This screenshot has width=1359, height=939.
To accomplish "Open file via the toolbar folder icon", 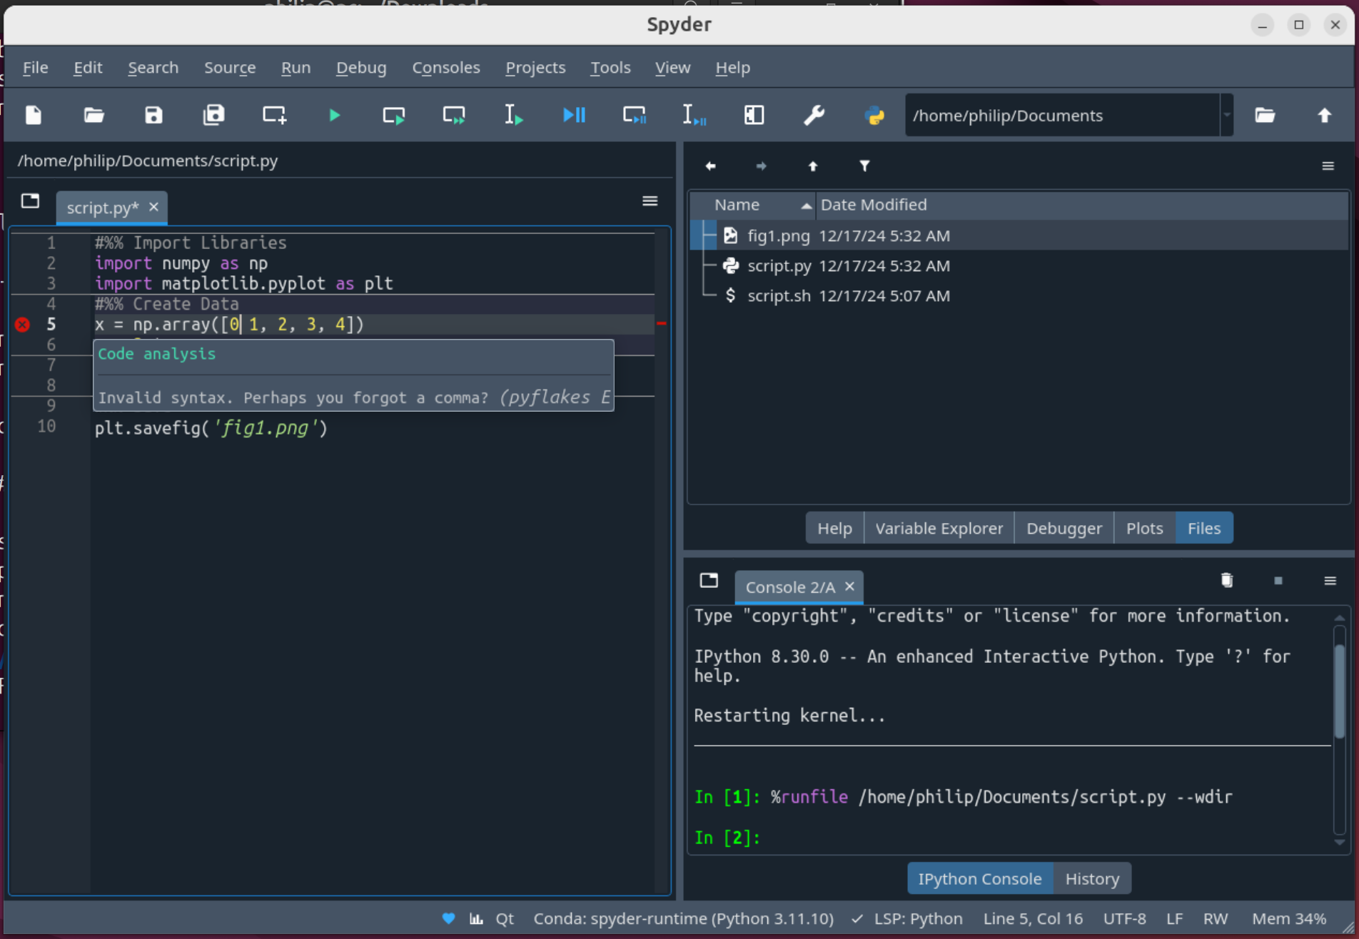I will coord(94,115).
